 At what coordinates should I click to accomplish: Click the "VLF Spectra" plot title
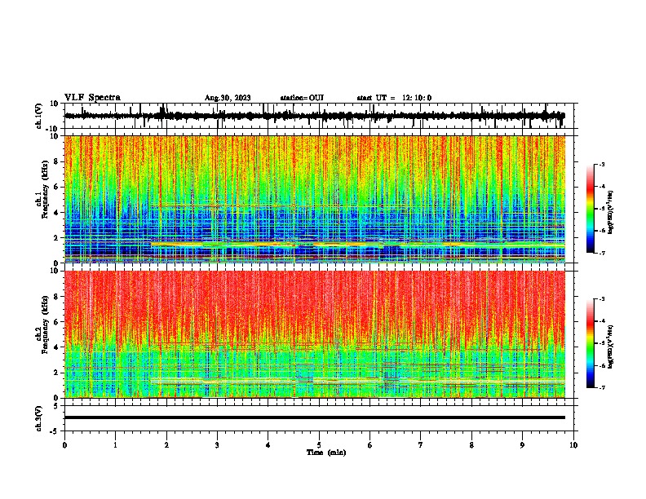(92, 98)
